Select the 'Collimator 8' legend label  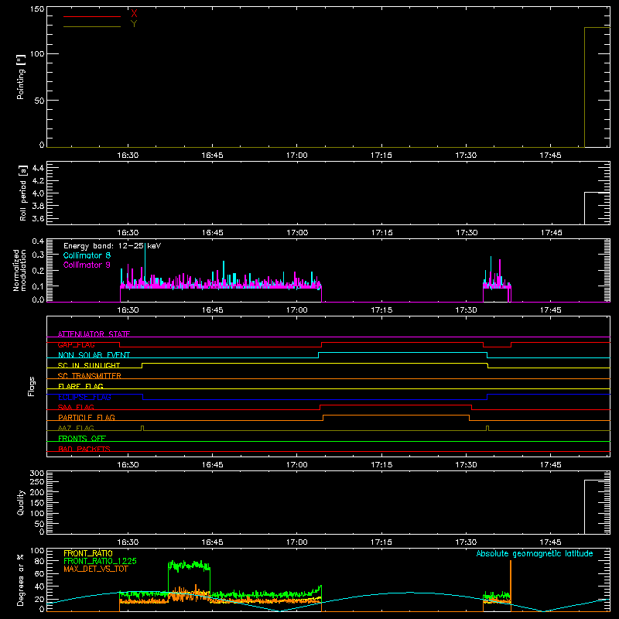click(x=87, y=255)
